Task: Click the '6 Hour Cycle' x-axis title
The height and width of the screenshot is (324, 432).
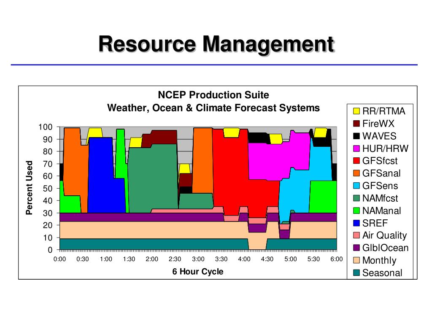Action: [198, 272]
